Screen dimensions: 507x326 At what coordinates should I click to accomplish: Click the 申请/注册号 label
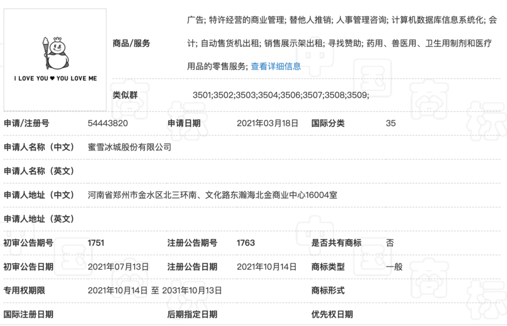point(27,124)
